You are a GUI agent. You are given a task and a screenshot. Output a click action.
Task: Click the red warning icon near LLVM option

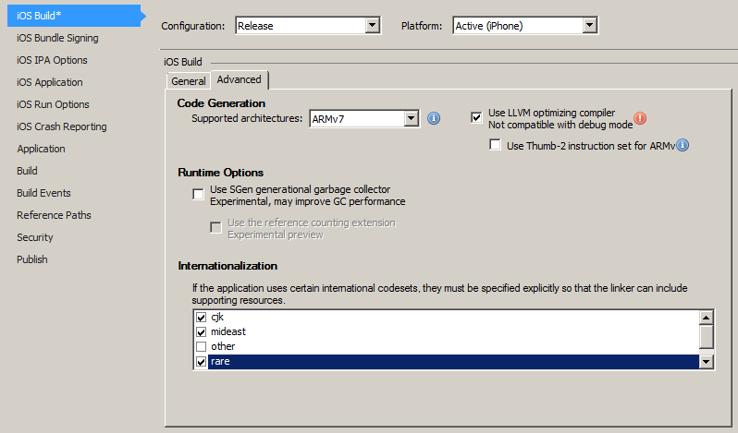click(x=640, y=118)
